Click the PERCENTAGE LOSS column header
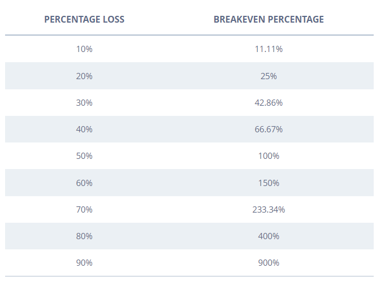Screen dimensions: 385x281 point(84,19)
